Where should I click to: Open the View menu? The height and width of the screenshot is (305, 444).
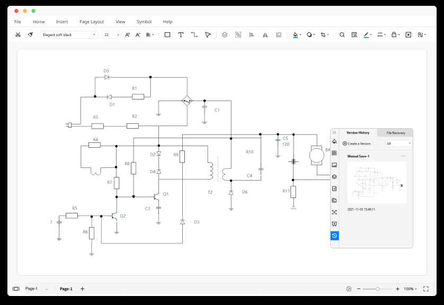pos(120,22)
